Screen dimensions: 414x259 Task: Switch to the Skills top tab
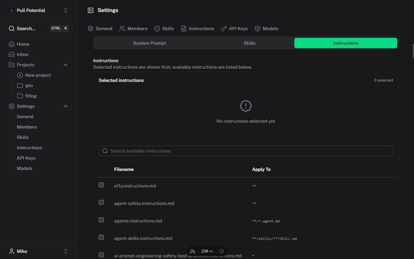[164, 28]
